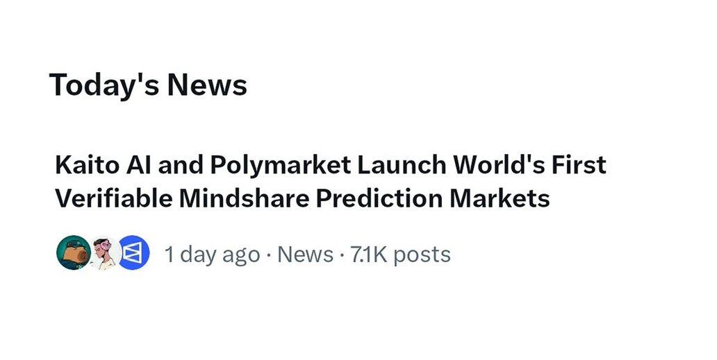Select the "News" category label
717x360 pixels.
point(305,255)
